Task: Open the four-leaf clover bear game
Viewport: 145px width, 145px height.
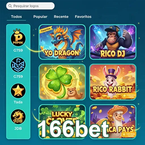Action: [62, 82]
